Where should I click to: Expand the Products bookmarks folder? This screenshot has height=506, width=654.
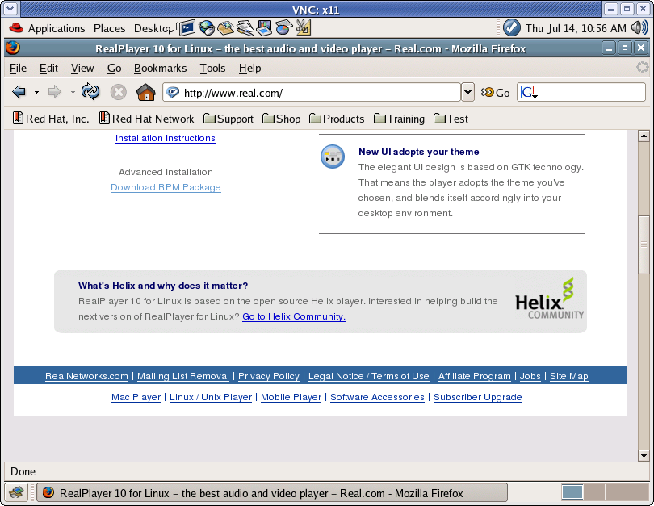coord(337,119)
